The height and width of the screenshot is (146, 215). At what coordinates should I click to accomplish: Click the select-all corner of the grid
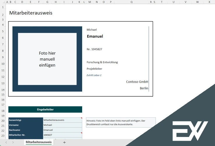point(3,2)
